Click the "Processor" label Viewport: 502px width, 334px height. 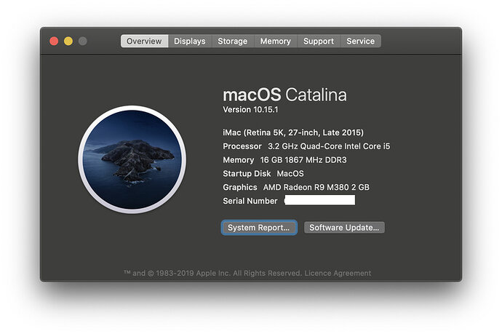click(x=242, y=146)
